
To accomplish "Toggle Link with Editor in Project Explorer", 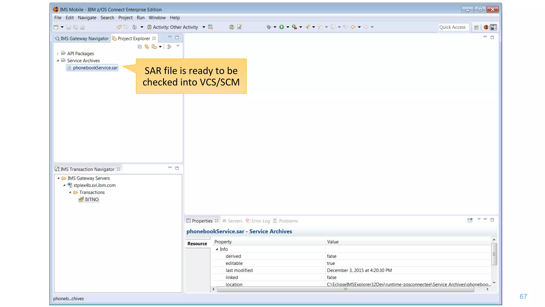I will click(x=147, y=47).
